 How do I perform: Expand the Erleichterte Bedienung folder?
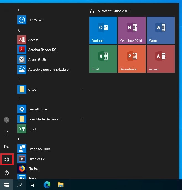tap(81, 119)
